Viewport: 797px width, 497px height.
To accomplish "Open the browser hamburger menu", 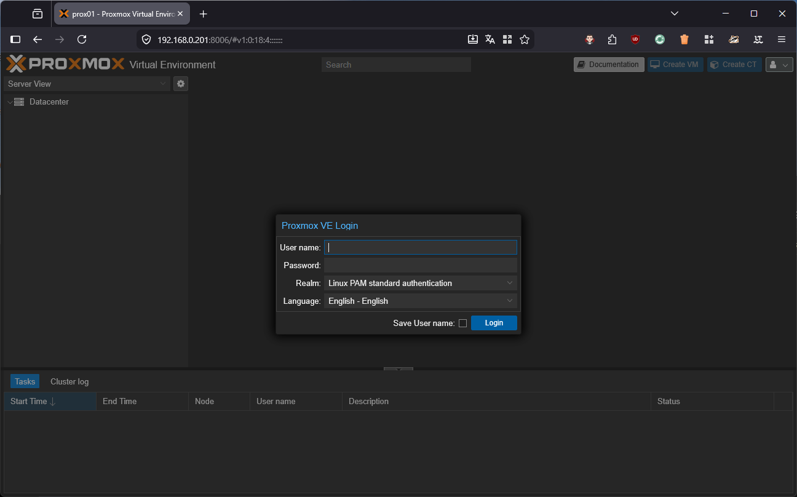I will click(x=782, y=39).
